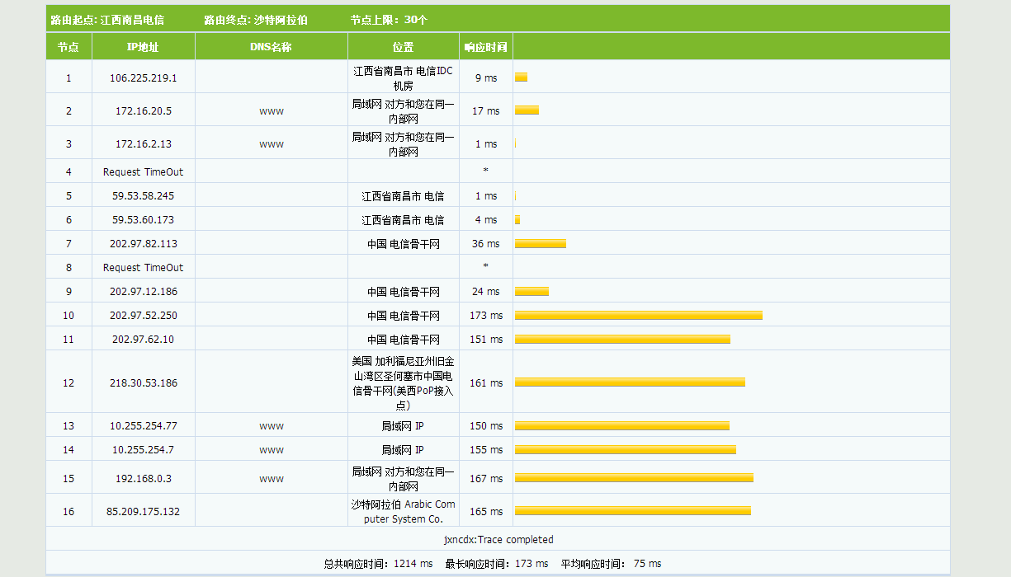Click the IP地址 column header
The image size is (1011, 577).
[143, 47]
